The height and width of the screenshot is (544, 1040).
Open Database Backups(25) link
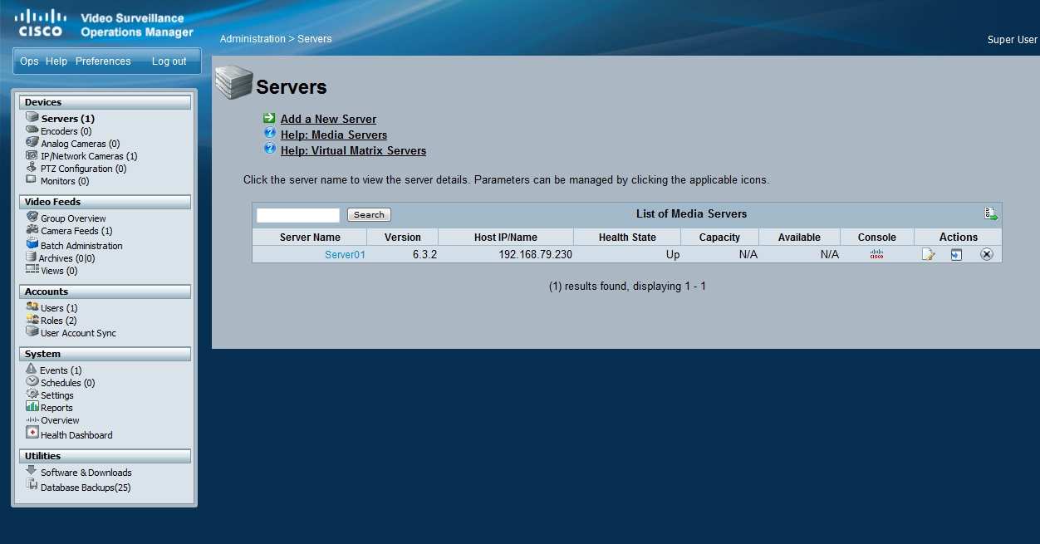86,488
